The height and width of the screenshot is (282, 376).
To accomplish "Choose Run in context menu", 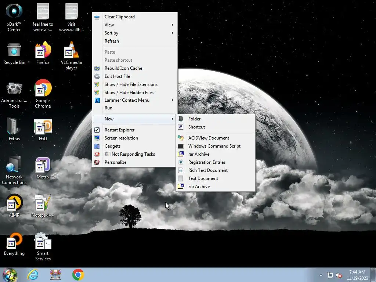I will point(134,108).
